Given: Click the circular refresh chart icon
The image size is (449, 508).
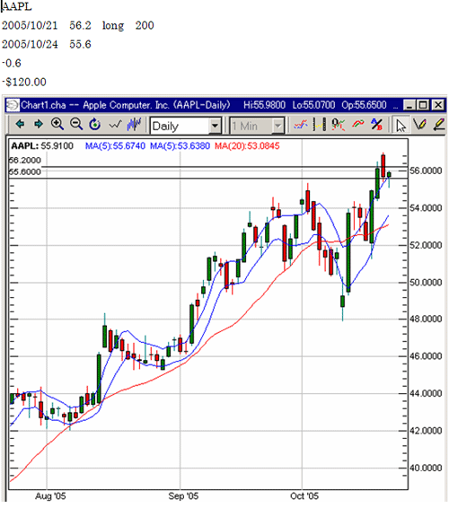Looking at the screenshot, I should 95,124.
